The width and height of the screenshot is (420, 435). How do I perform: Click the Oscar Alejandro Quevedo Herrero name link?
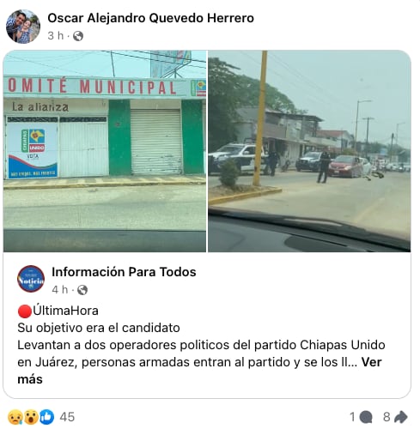click(150, 18)
